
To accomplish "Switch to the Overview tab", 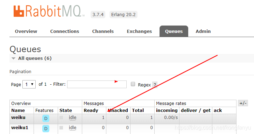I will 26,31.
